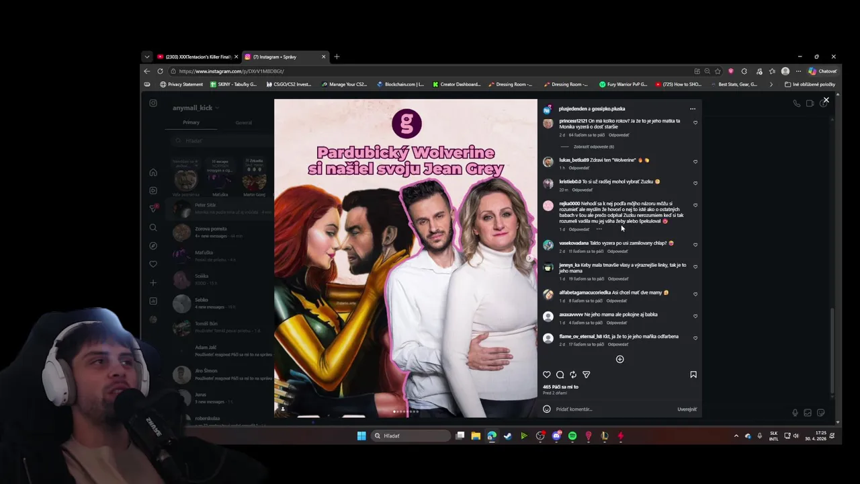
Task: Open Instagram home icon in sidebar
Action: (x=153, y=172)
